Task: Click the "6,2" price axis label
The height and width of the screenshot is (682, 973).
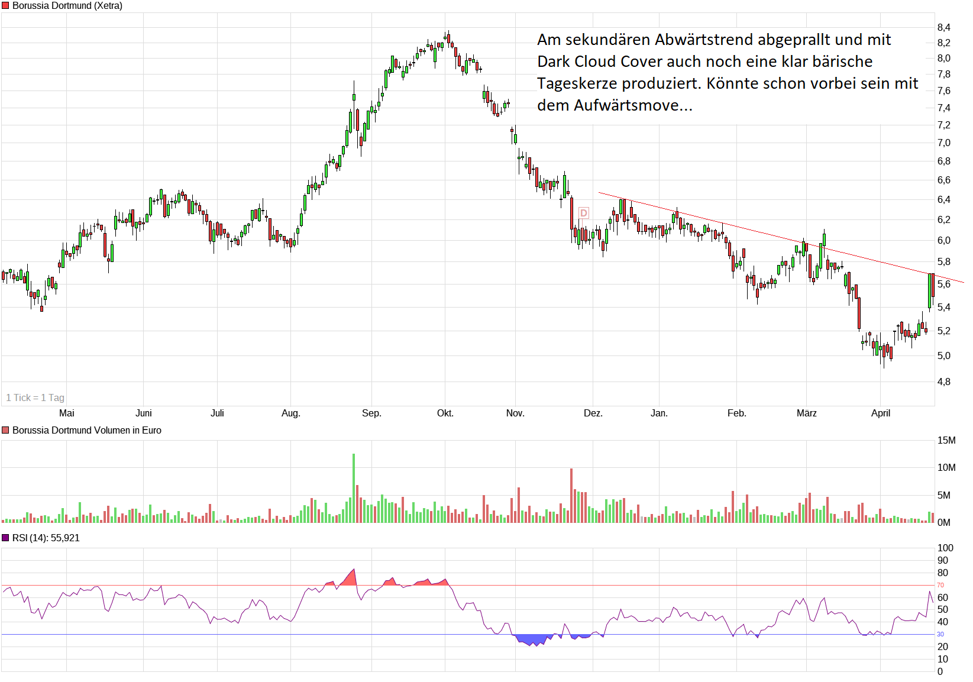Action: click(x=944, y=220)
